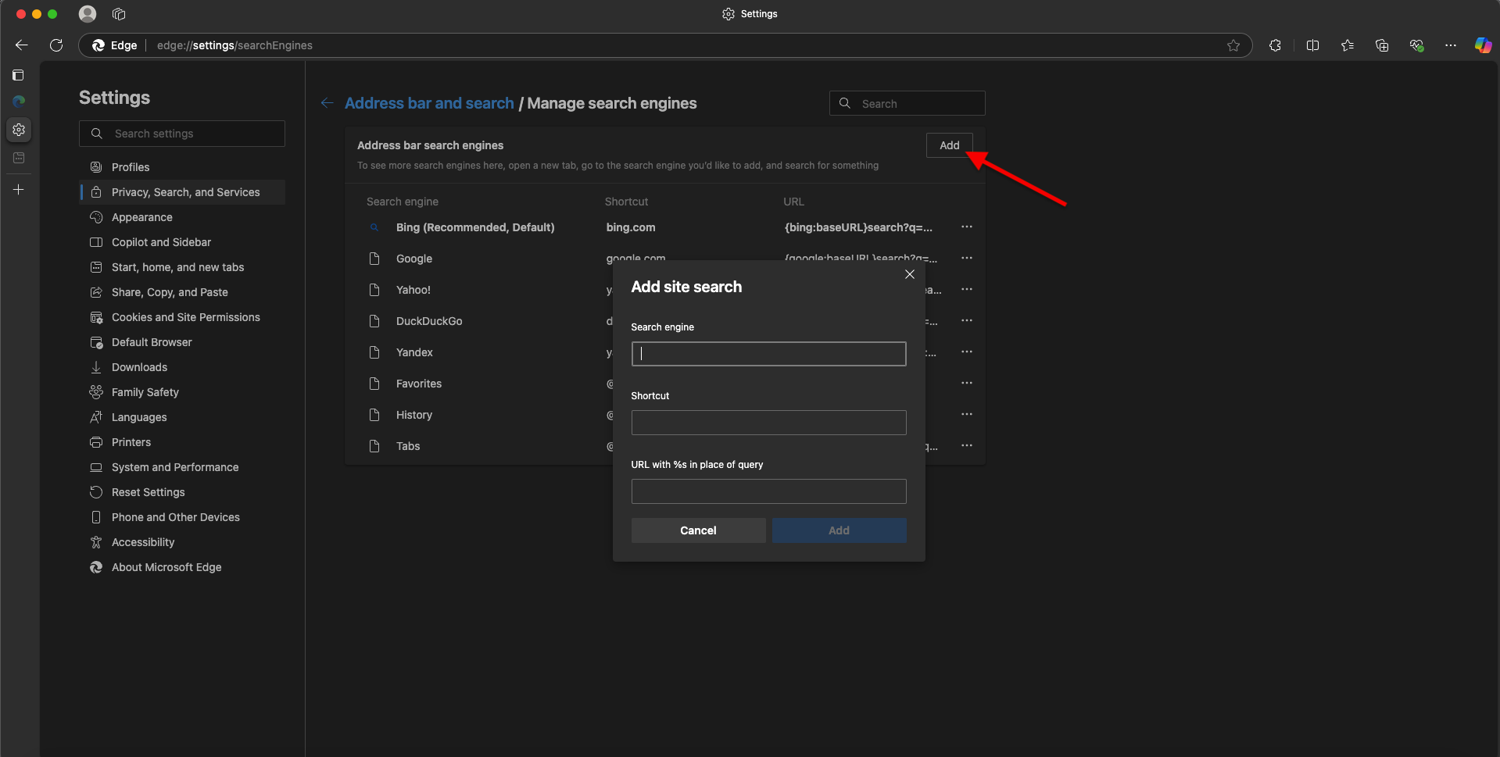Open About Microsoft Edge page

[182, 567]
